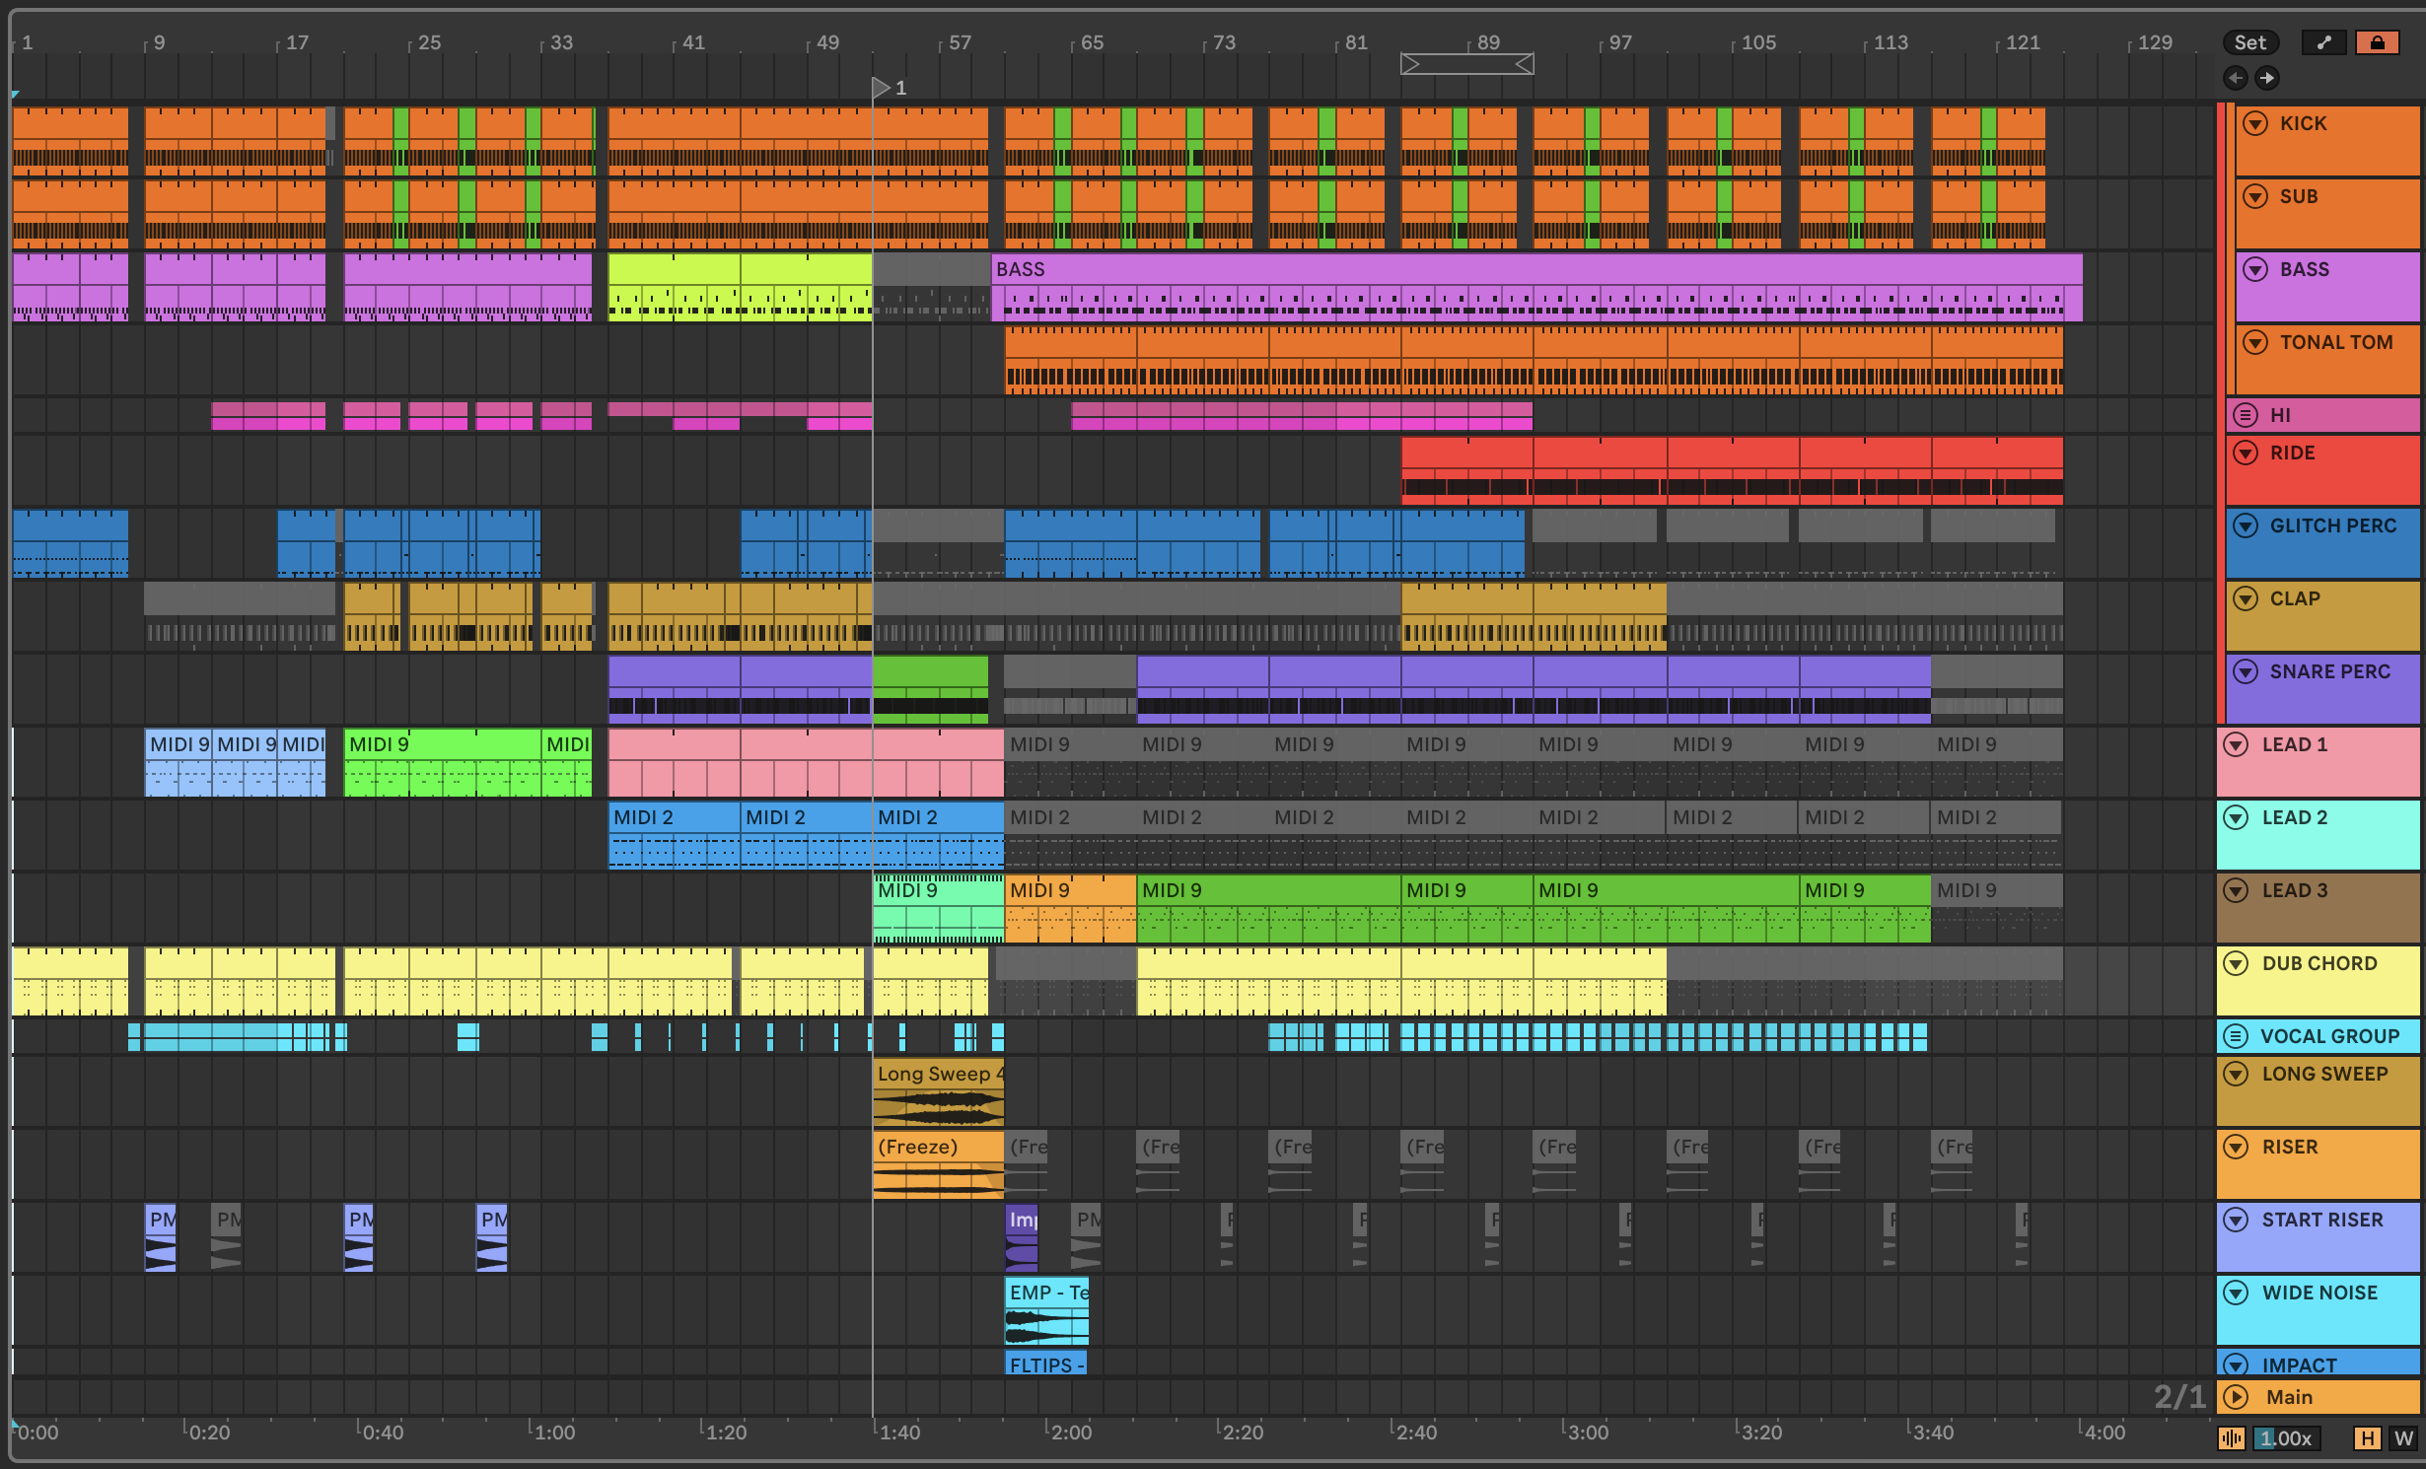Select the first red RIDE clip
This screenshot has width=2426, height=1469.
[x=1466, y=470]
